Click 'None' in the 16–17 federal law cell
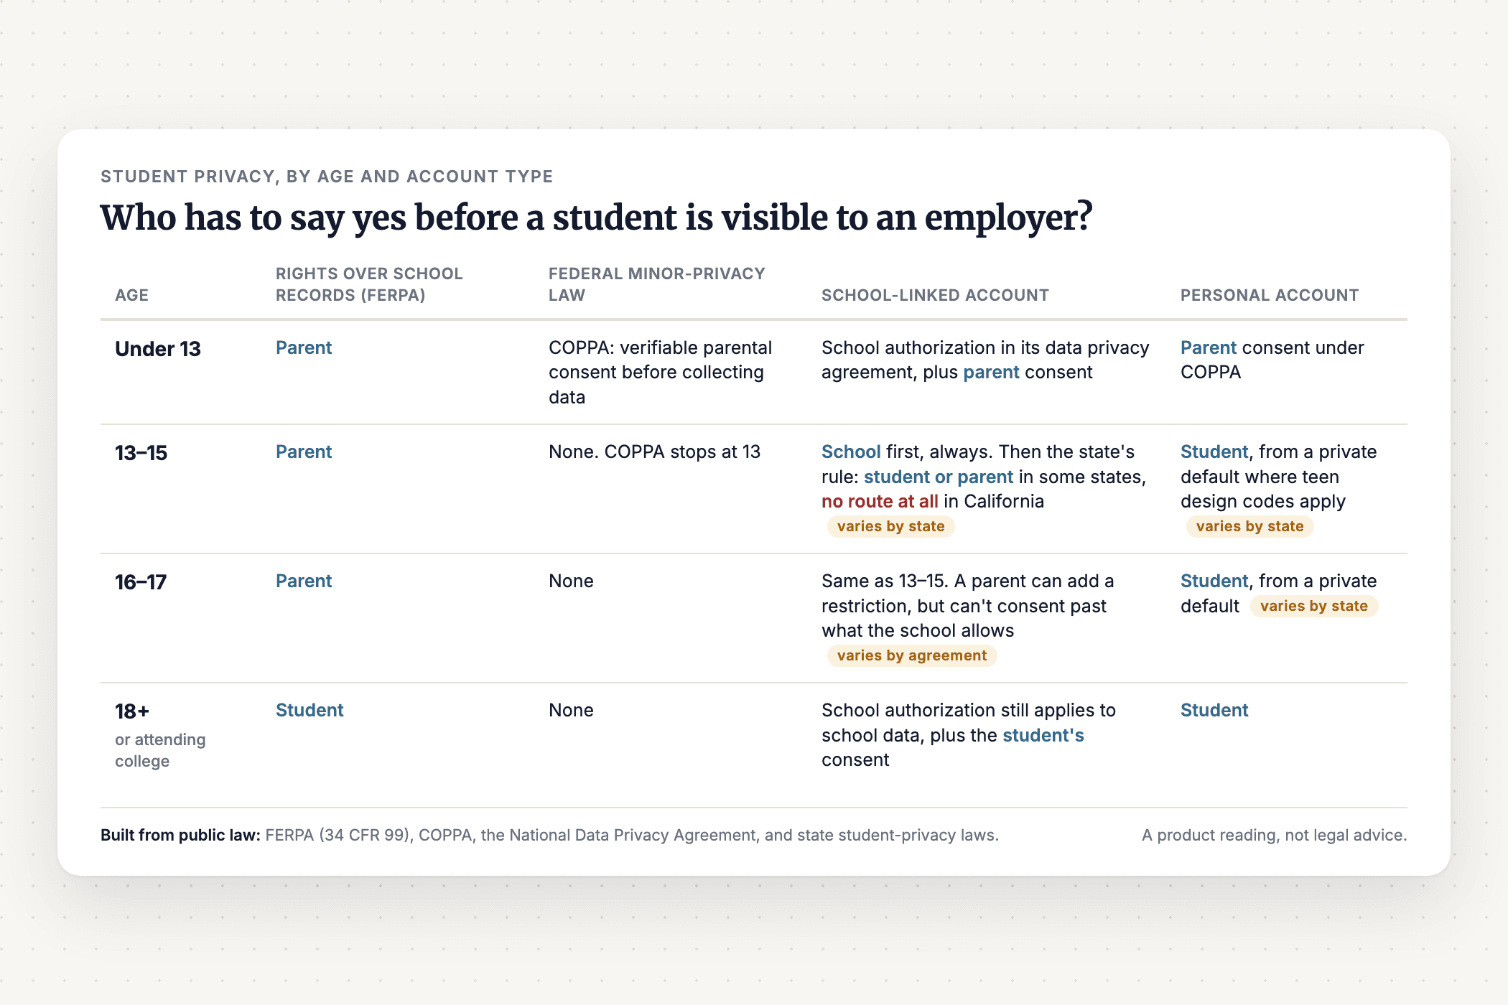This screenshot has height=1005, width=1508. 571,581
